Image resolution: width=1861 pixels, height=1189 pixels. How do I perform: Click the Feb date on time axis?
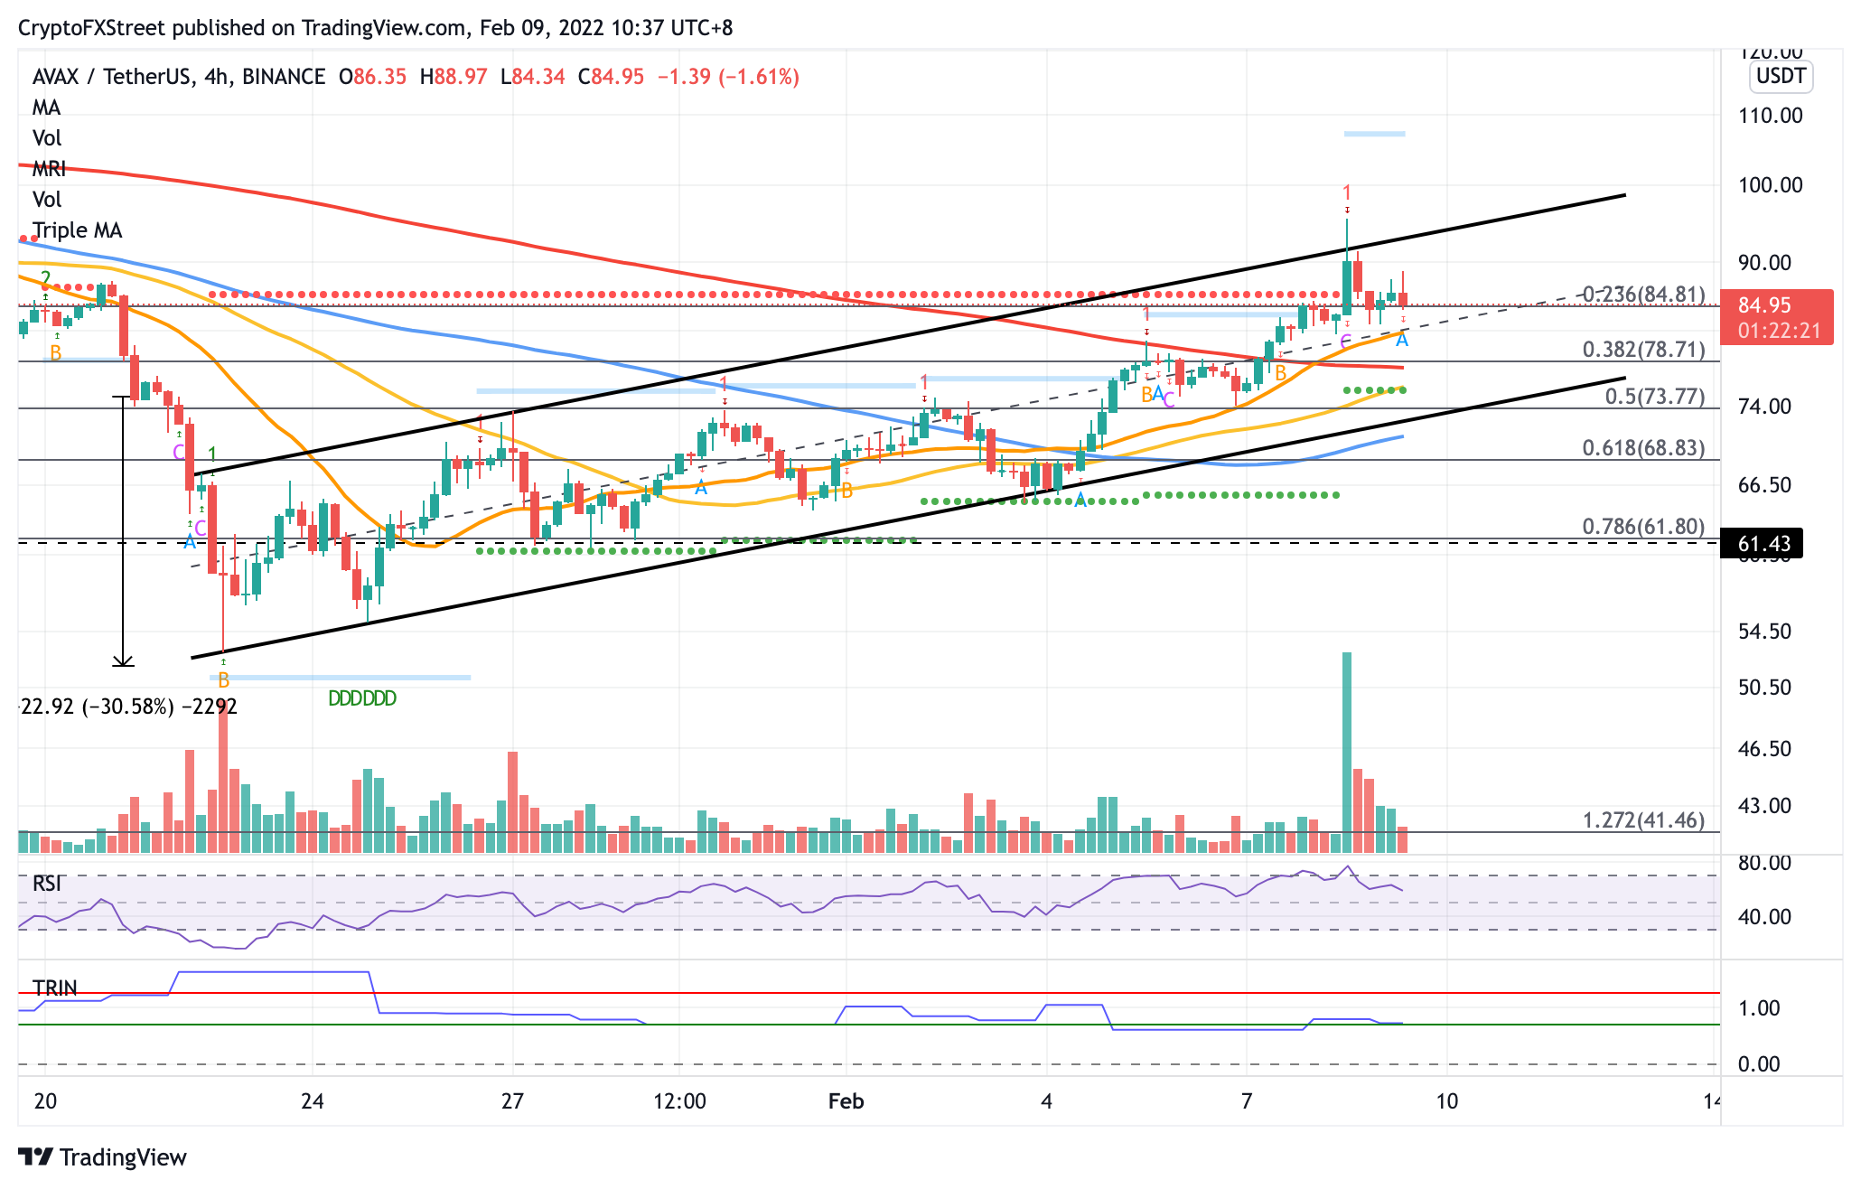pyautogui.click(x=846, y=1101)
